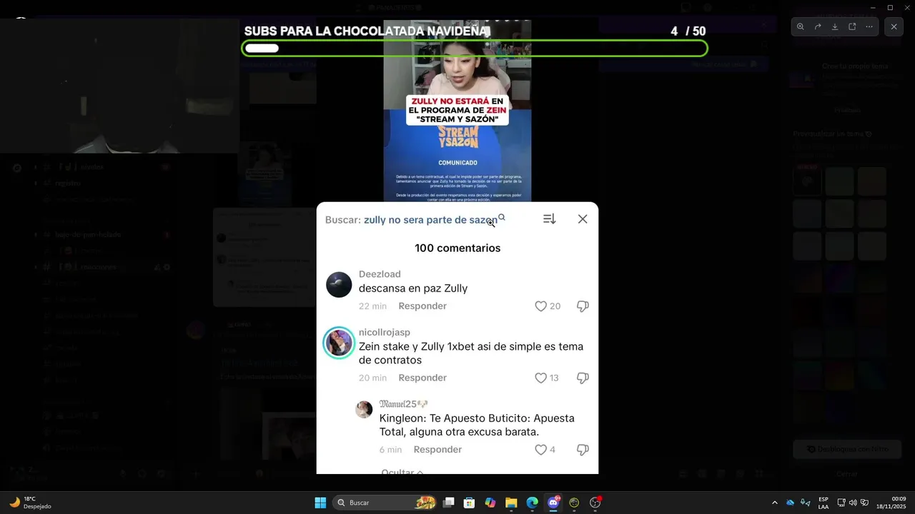Collapse replies with the Ocultar chevron

[402, 472]
